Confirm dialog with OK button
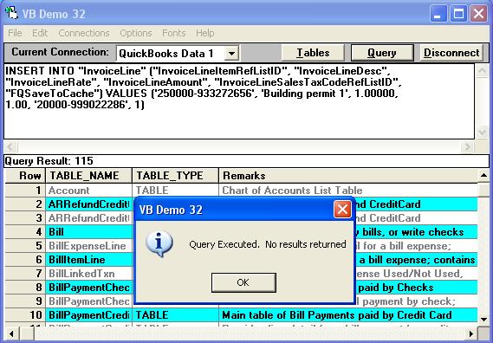This screenshot has height=343, width=493. click(x=243, y=282)
